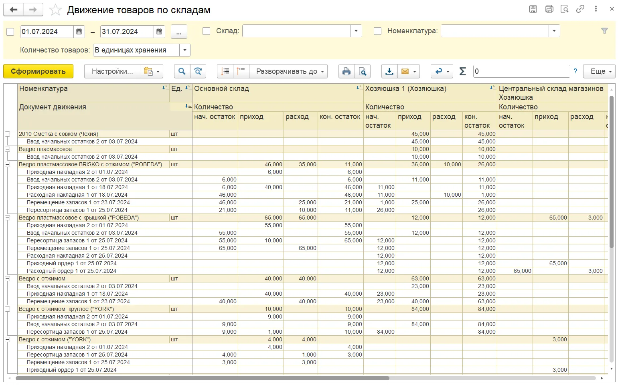Toggle the period filter checkbox

click(10, 32)
